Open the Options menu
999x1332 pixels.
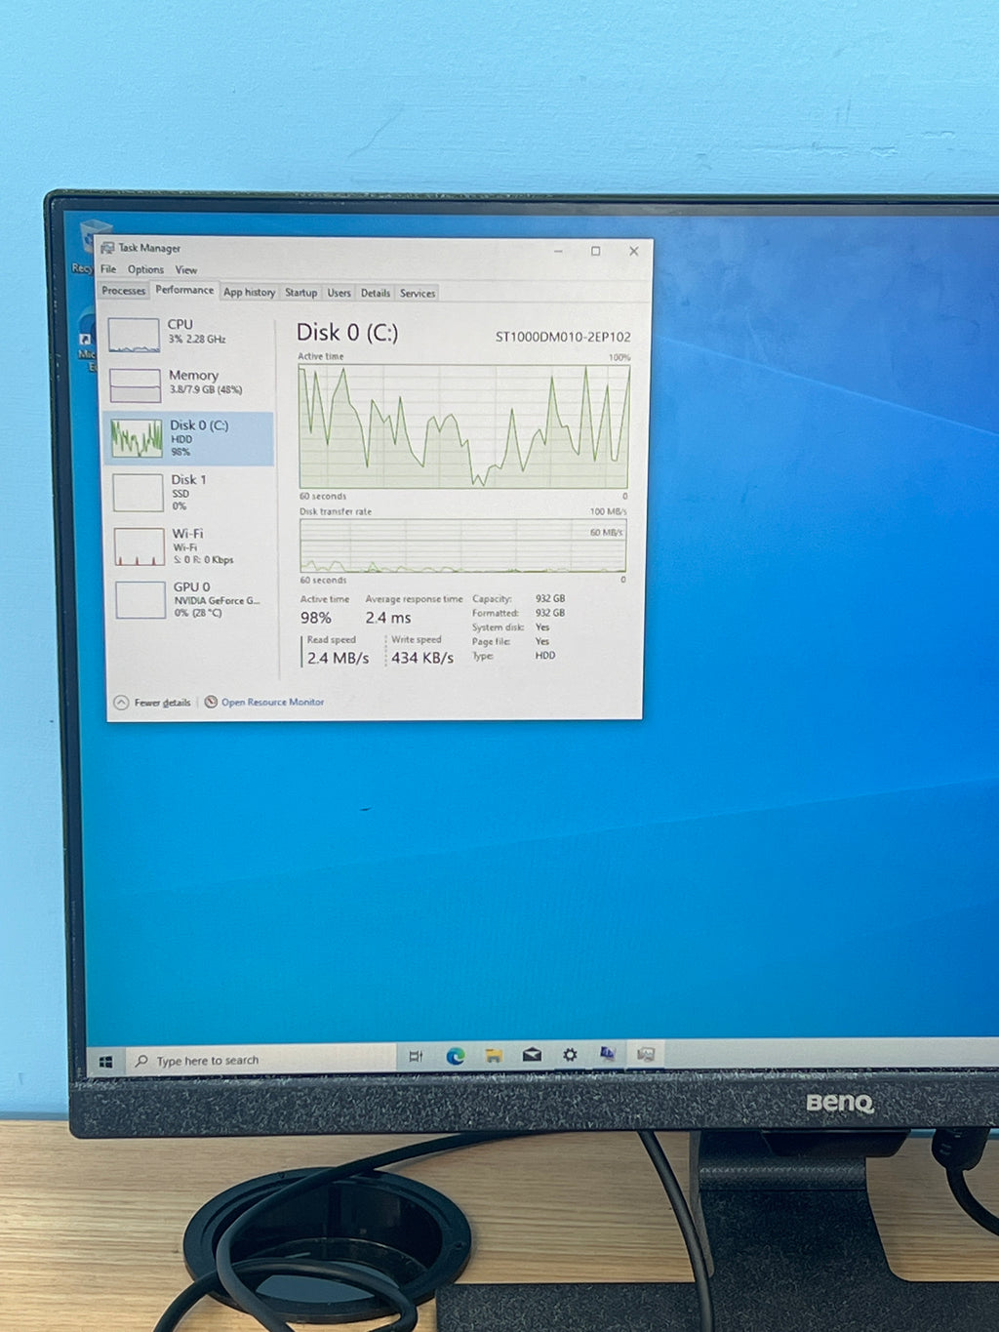(145, 269)
